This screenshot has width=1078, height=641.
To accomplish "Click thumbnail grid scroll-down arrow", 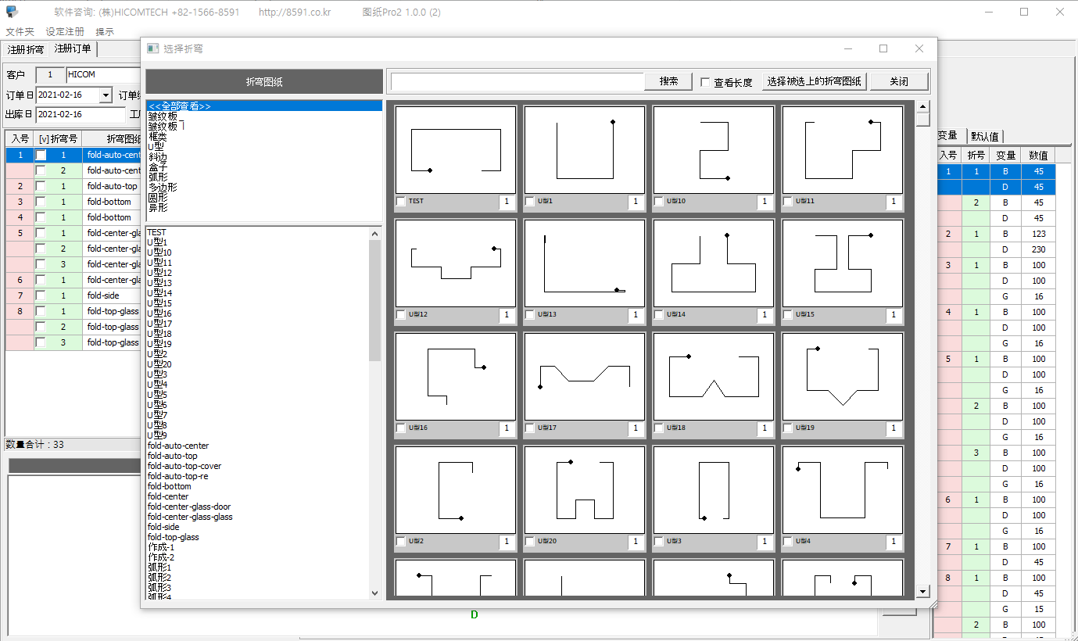I will pos(923,592).
